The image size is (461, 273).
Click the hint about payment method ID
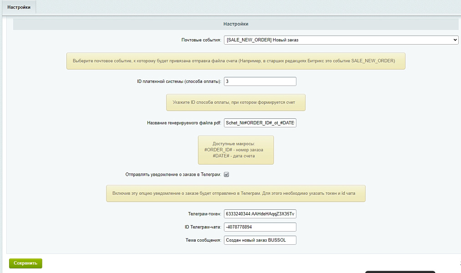236,102
